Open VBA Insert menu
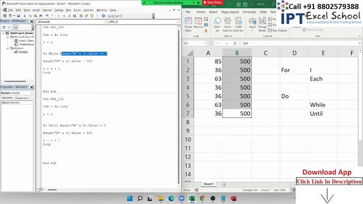The width and height of the screenshot is (363, 204). (36, 10)
